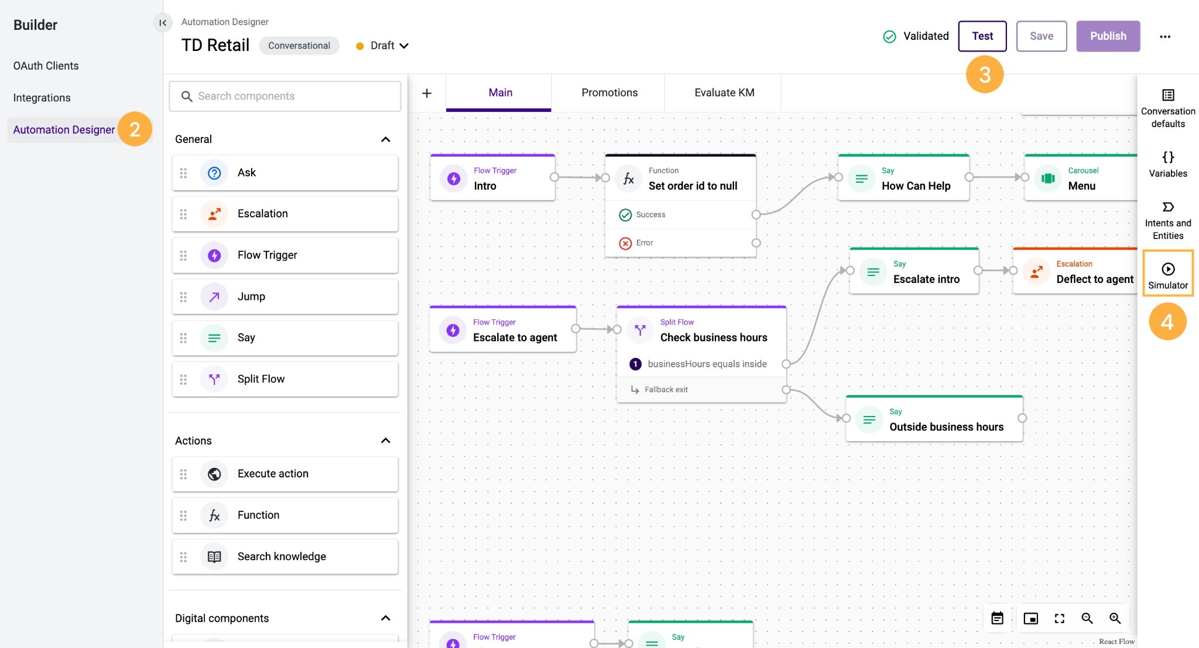Open the Simulator panel
The width and height of the screenshot is (1199, 648).
coord(1167,273)
